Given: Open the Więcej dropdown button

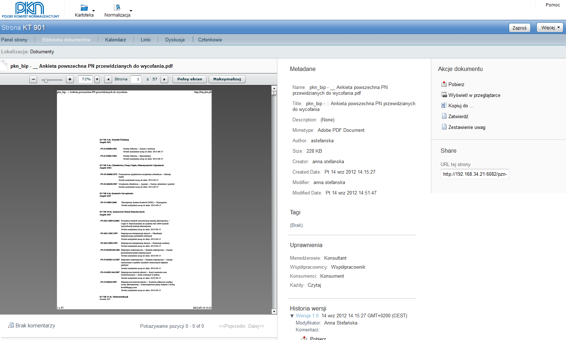Looking at the screenshot, I should pos(550,28).
